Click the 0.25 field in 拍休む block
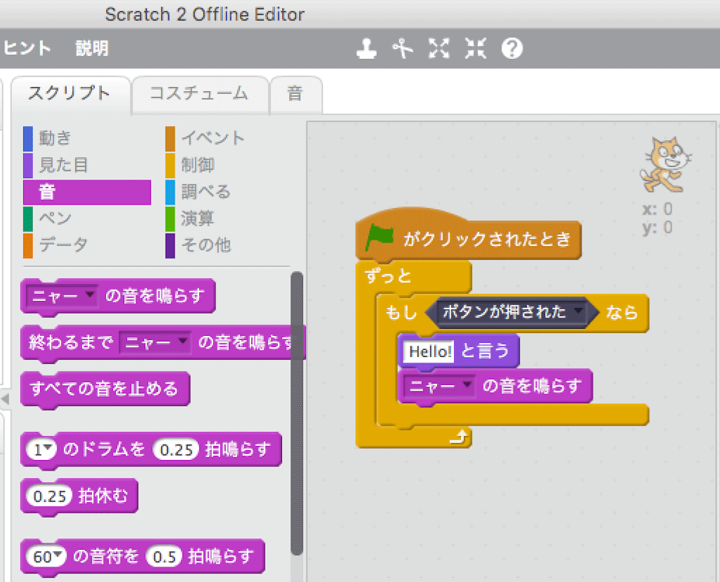 50,496
